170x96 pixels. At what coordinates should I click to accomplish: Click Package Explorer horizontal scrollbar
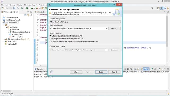tap(7, 91)
